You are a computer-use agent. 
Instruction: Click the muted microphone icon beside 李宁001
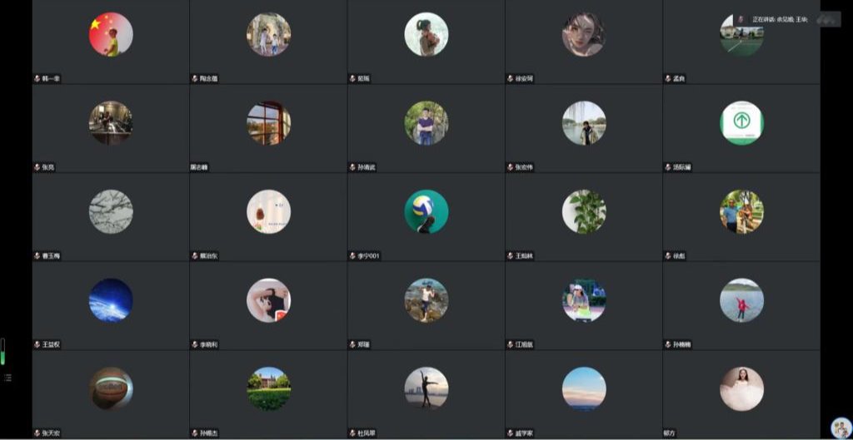click(x=353, y=256)
